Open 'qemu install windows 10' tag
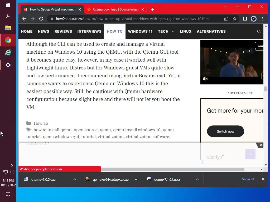This screenshot has width=270, height=202. 137,130
